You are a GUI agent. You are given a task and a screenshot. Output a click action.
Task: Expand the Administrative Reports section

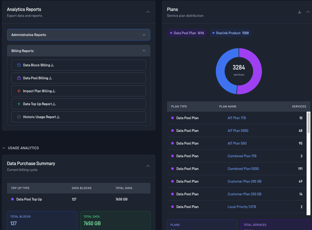(x=79, y=35)
